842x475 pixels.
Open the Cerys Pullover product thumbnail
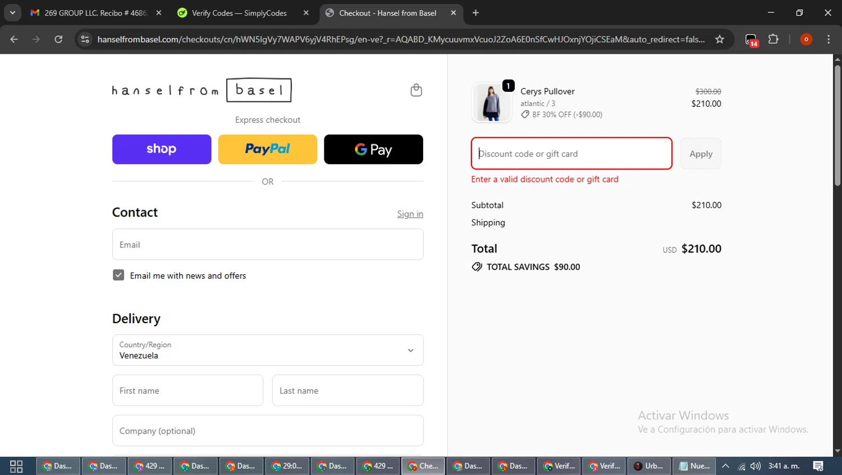[x=492, y=103]
